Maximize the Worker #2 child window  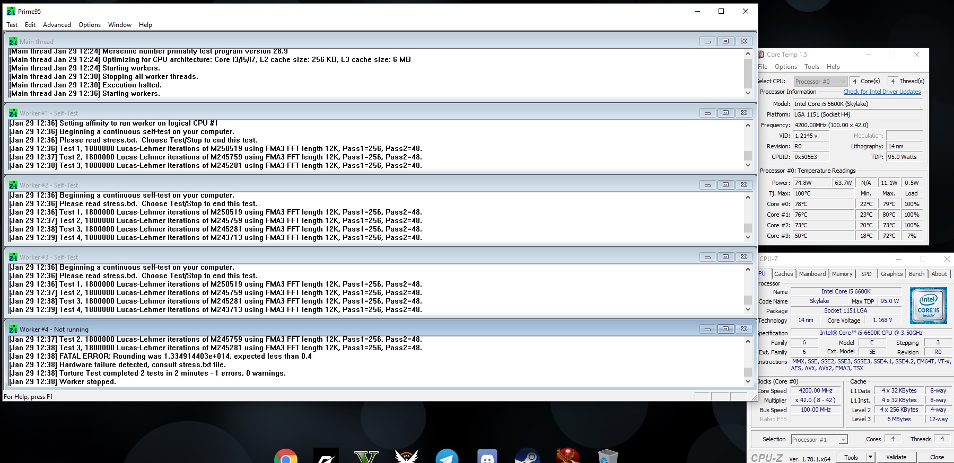725,185
